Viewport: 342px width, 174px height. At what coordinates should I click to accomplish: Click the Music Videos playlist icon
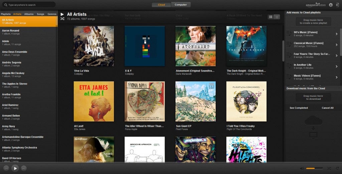coord(289,77)
